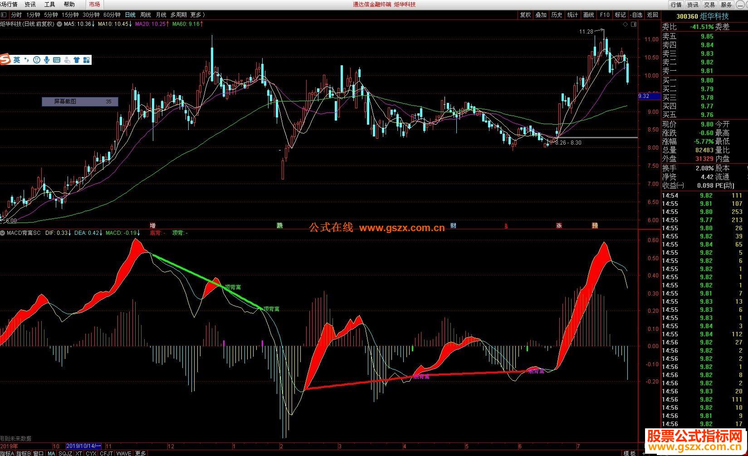
Task: Expand the MACD背离SC indicator dropdown arrow
Action: 3,233
